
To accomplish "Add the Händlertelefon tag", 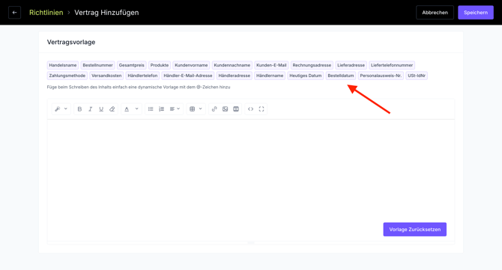I will (x=142, y=76).
